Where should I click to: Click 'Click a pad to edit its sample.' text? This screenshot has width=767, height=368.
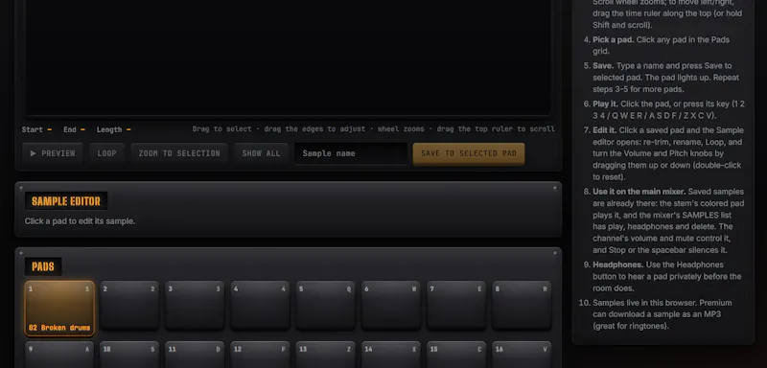(81, 221)
